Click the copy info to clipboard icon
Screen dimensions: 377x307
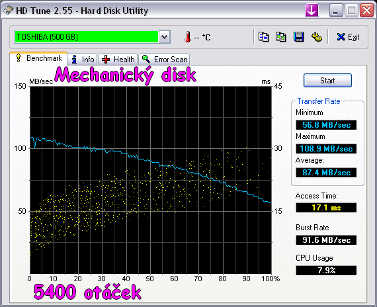pos(263,37)
